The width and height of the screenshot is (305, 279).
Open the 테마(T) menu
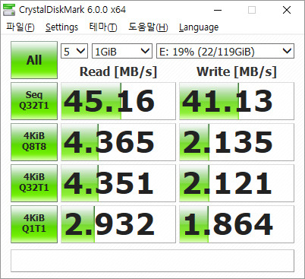(x=103, y=27)
